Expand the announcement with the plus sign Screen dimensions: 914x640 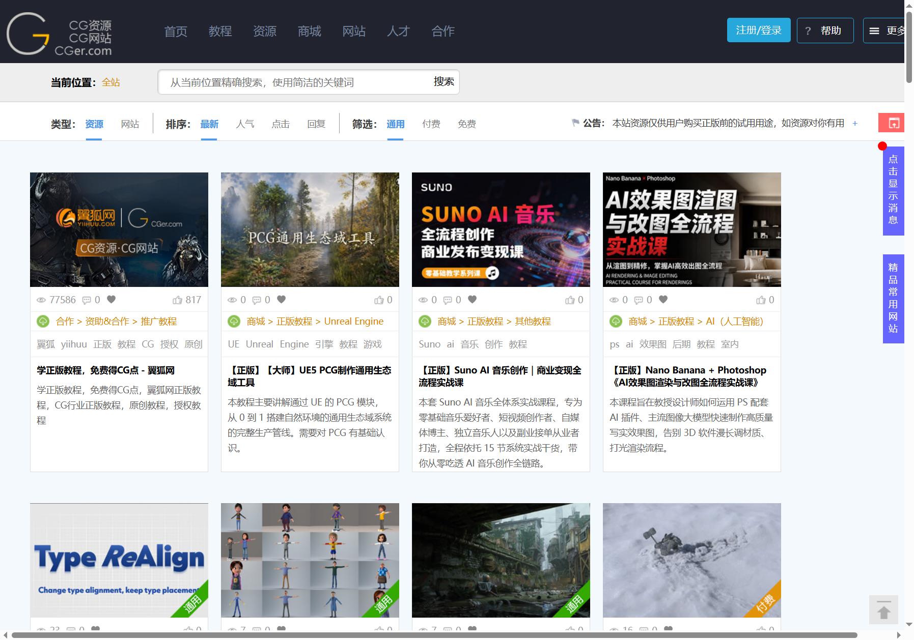(855, 124)
